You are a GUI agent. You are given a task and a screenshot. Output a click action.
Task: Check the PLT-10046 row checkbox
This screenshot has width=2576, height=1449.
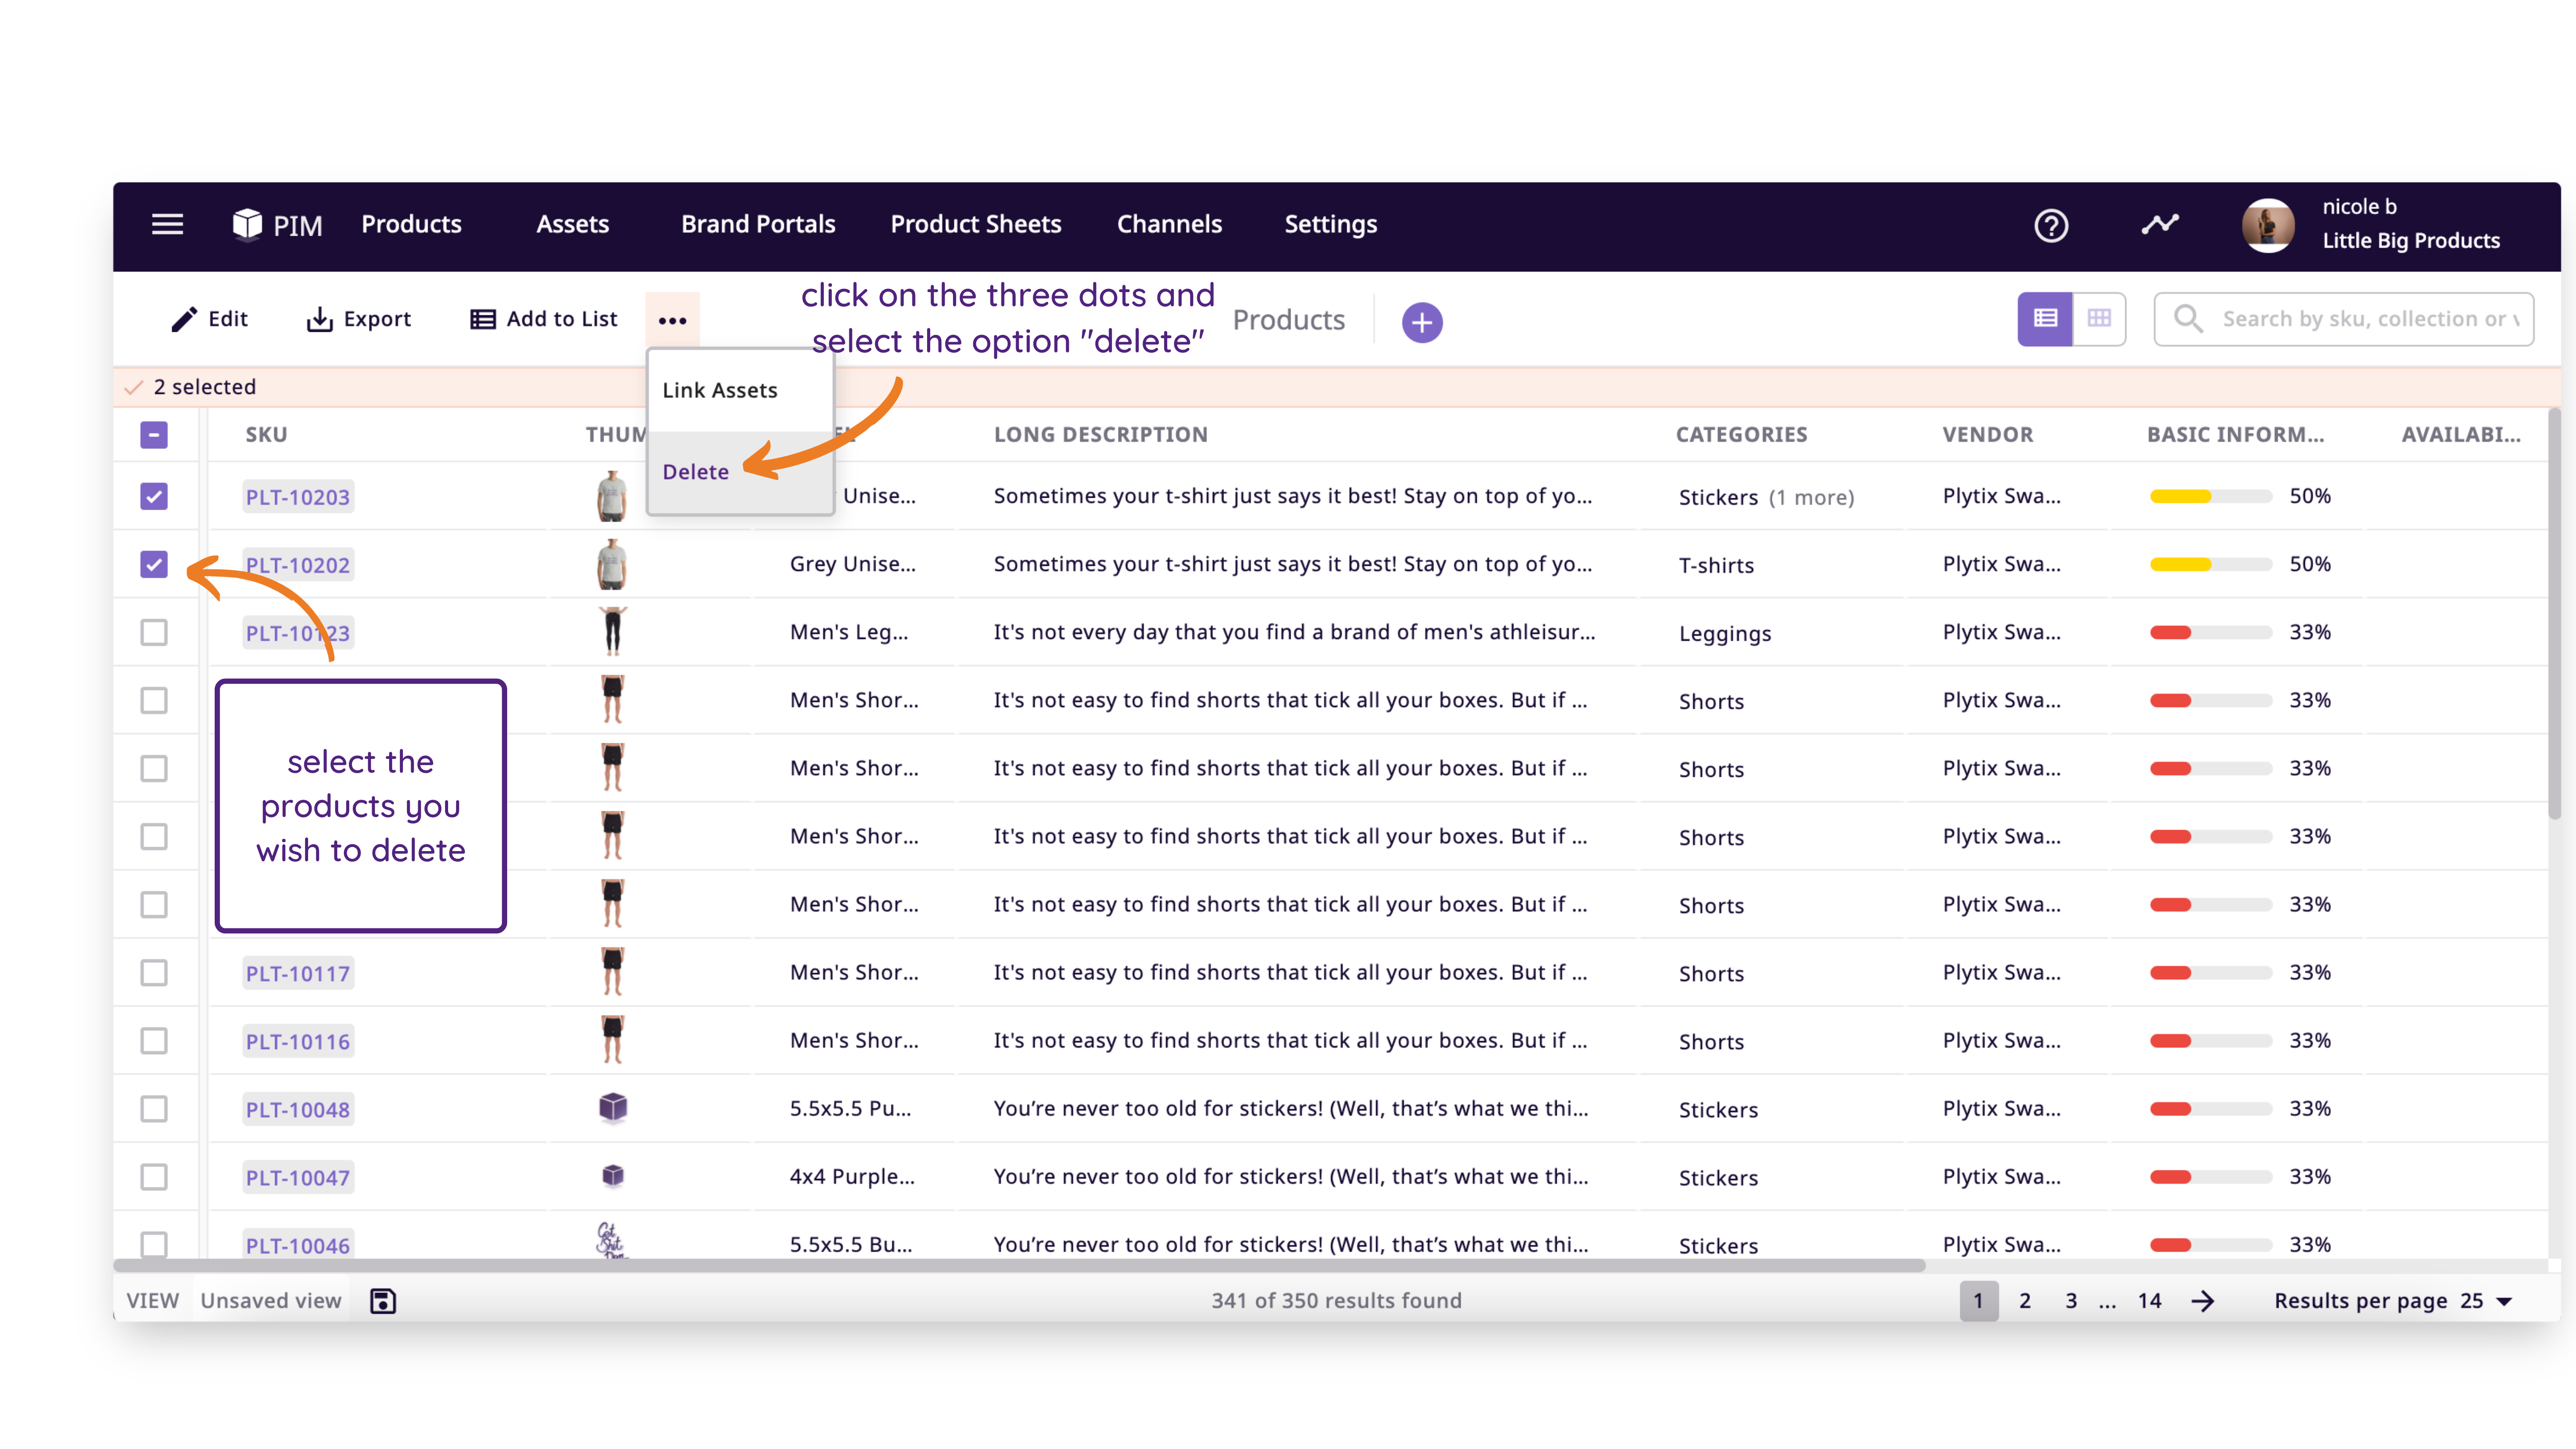click(x=154, y=1245)
